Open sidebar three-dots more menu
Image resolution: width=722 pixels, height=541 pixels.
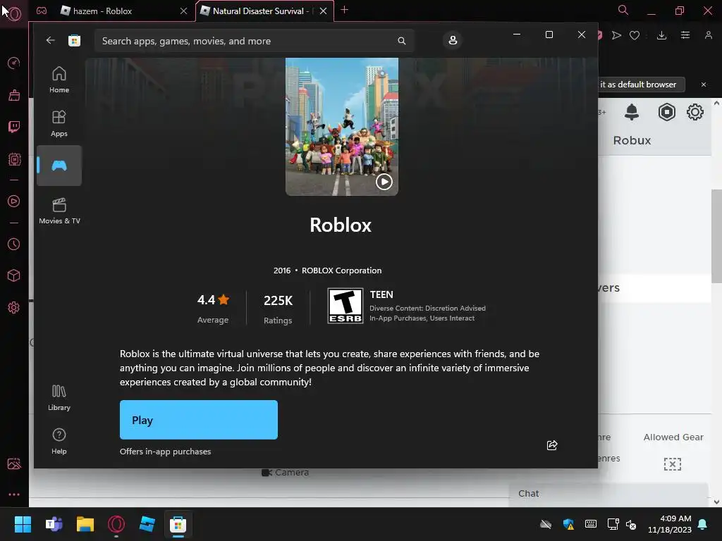tap(14, 495)
